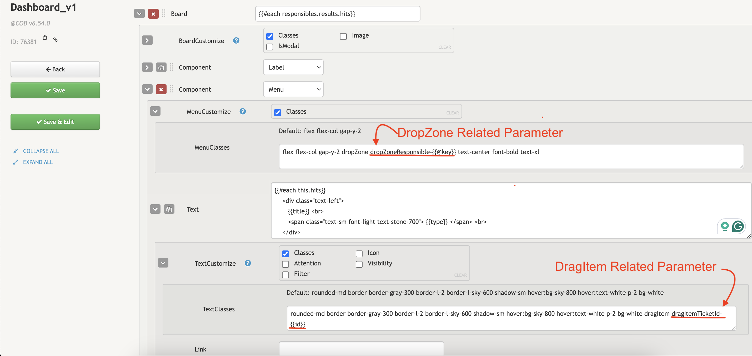Open the TextCustomize help icon
Viewport: 752px width, 356px height.
[248, 263]
